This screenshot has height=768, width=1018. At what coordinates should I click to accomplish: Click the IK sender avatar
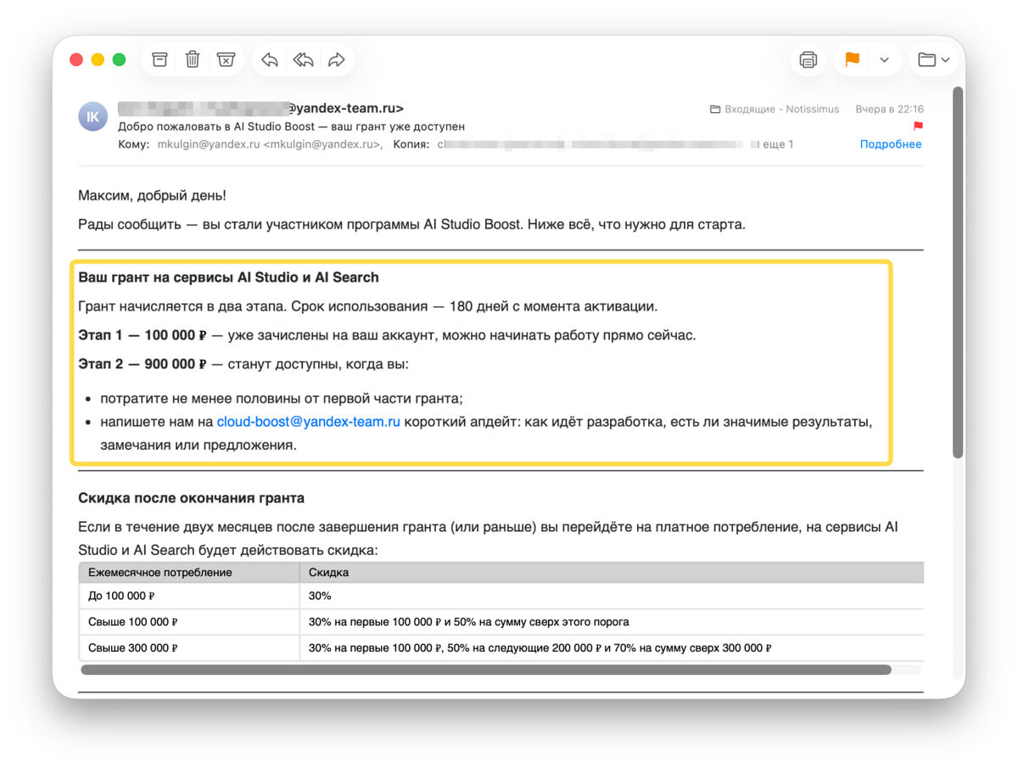tap(93, 115)
